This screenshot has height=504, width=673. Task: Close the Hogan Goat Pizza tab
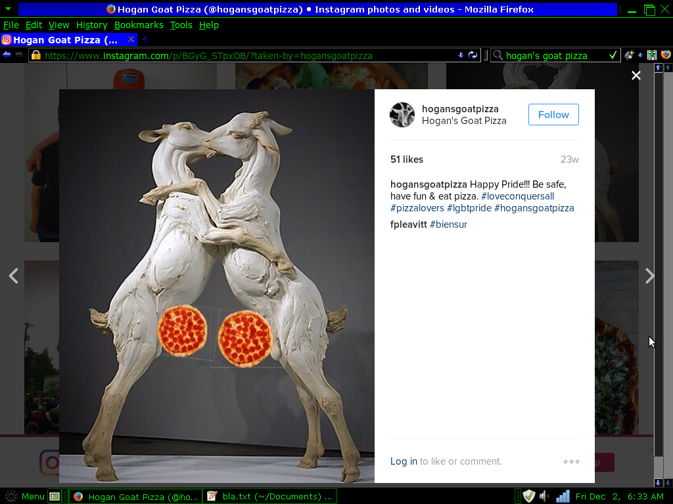(x=131, y=39)
